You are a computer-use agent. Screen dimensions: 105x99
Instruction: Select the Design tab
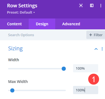point(42,24)
